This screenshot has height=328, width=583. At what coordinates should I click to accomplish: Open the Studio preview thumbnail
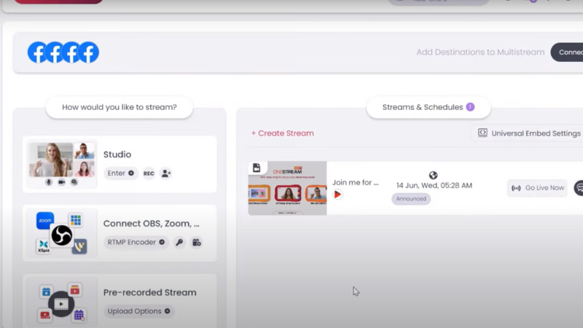(x=62, y=164)
